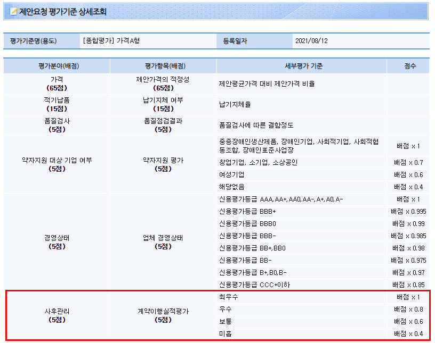435x343 pixels.
Task: Click the '신용평가등급 B+,B0,B-' row
Action: point(302,273)
